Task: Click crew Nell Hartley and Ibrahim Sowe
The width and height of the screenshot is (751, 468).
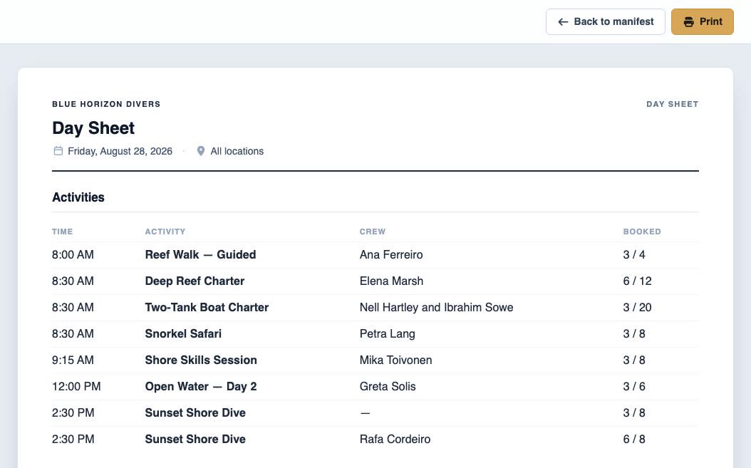Action: [x=436, y=307]
